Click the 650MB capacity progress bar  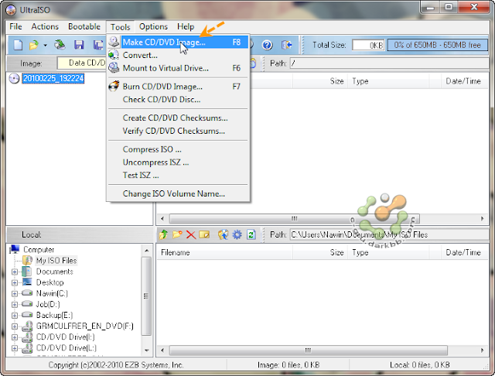(437, 45)
